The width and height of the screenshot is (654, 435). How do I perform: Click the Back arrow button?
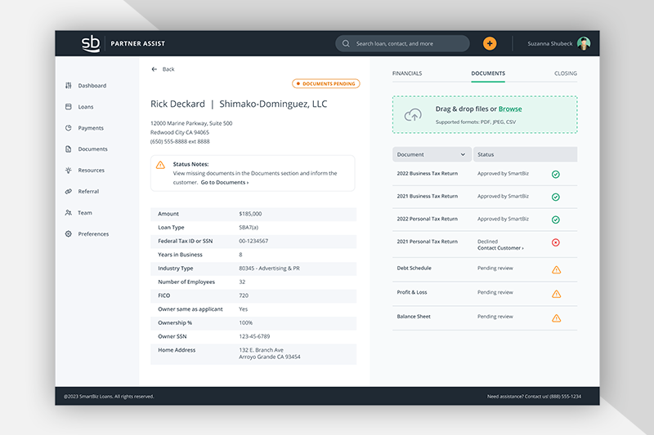[155, 69]
